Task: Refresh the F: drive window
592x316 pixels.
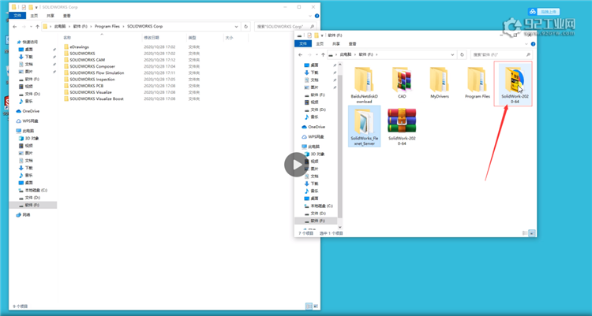Action: pos(462,54)
